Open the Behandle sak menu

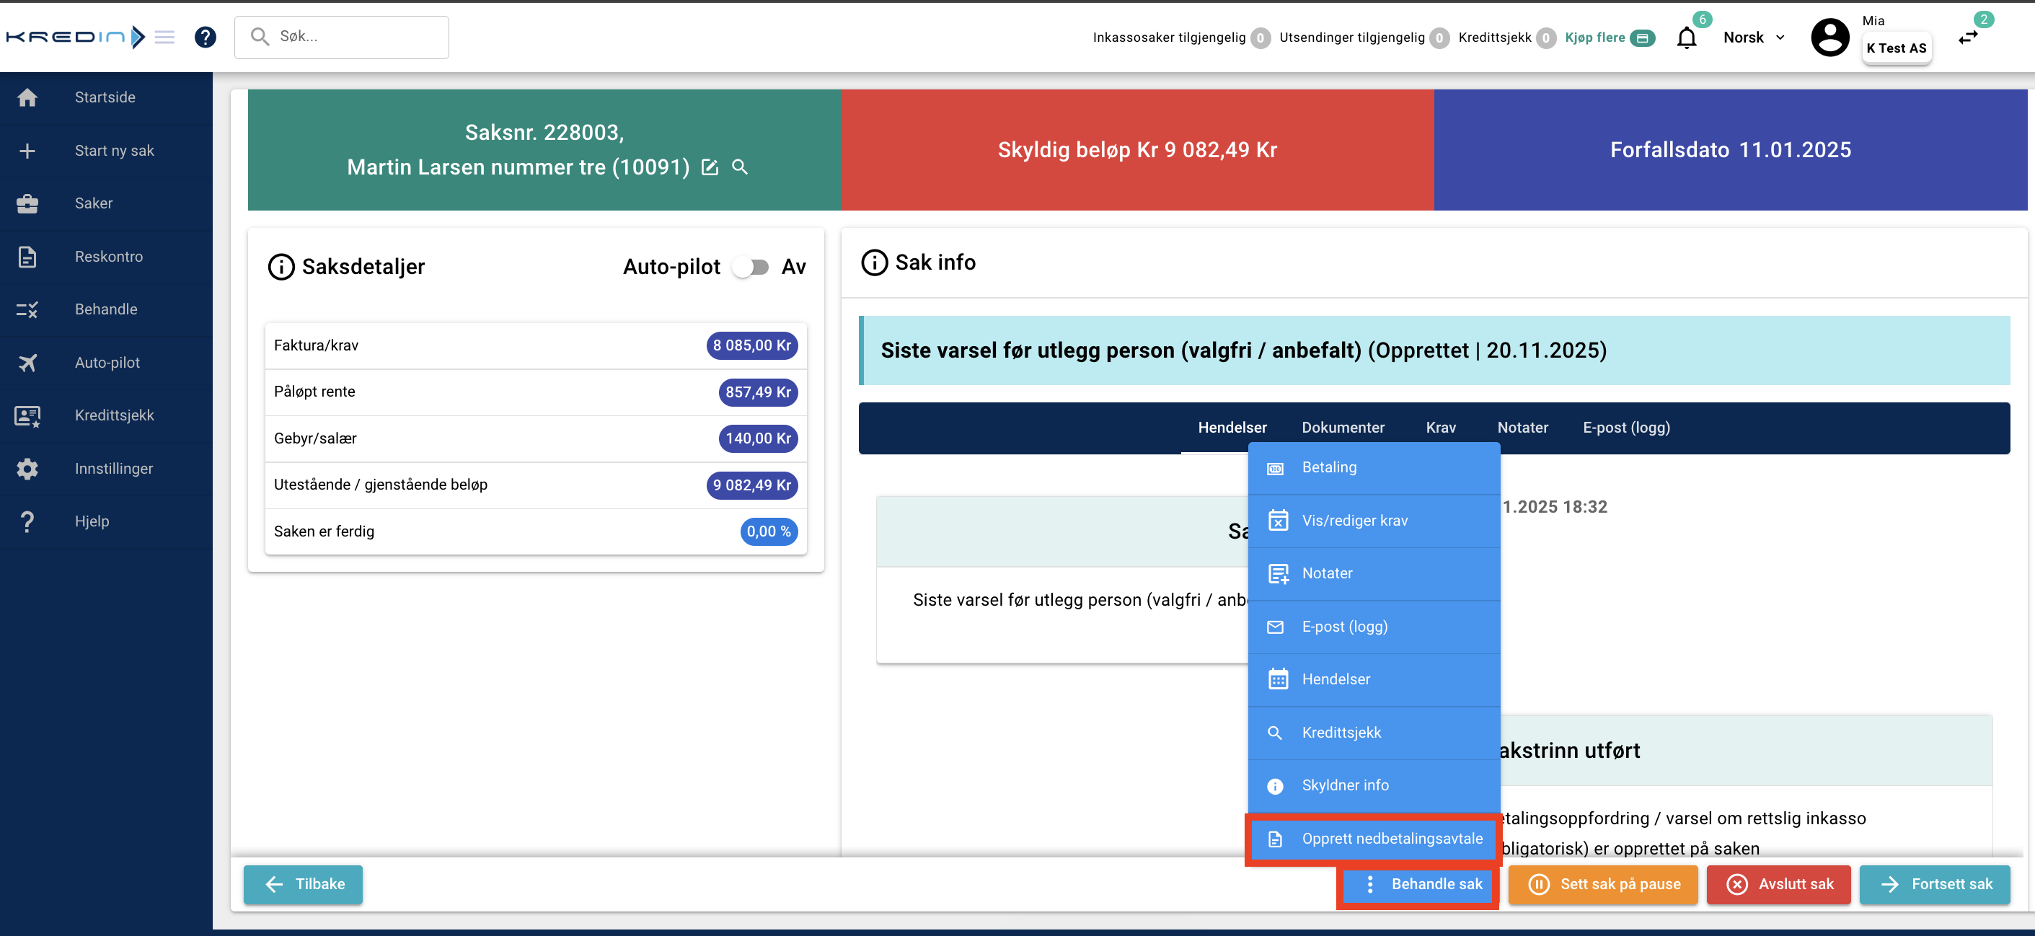click(x=1419, y=884)
